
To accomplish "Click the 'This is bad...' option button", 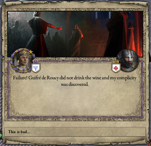I will click(x=75, y=132).
